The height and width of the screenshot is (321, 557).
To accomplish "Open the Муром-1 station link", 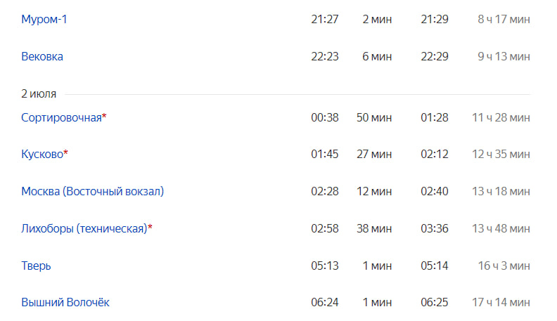I will [44, 19].
